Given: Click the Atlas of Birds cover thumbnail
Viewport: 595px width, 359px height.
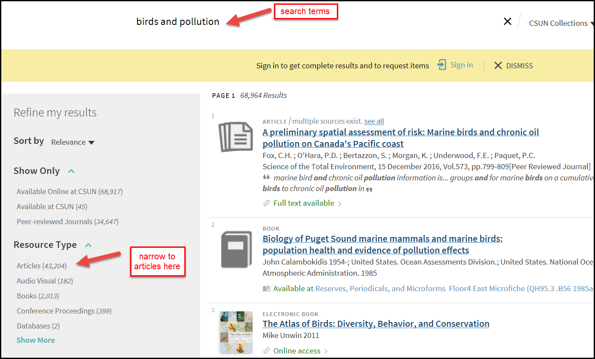Looking at the screenshot, I should coord(236,332).
